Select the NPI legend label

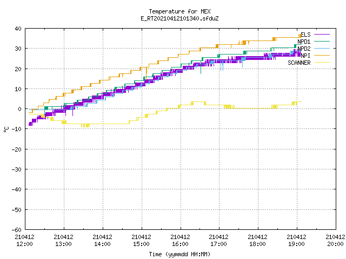coord(305,56)
